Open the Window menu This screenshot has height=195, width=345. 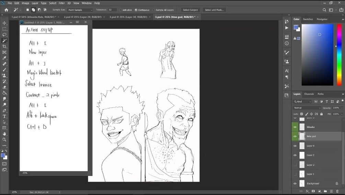[87, 3]
